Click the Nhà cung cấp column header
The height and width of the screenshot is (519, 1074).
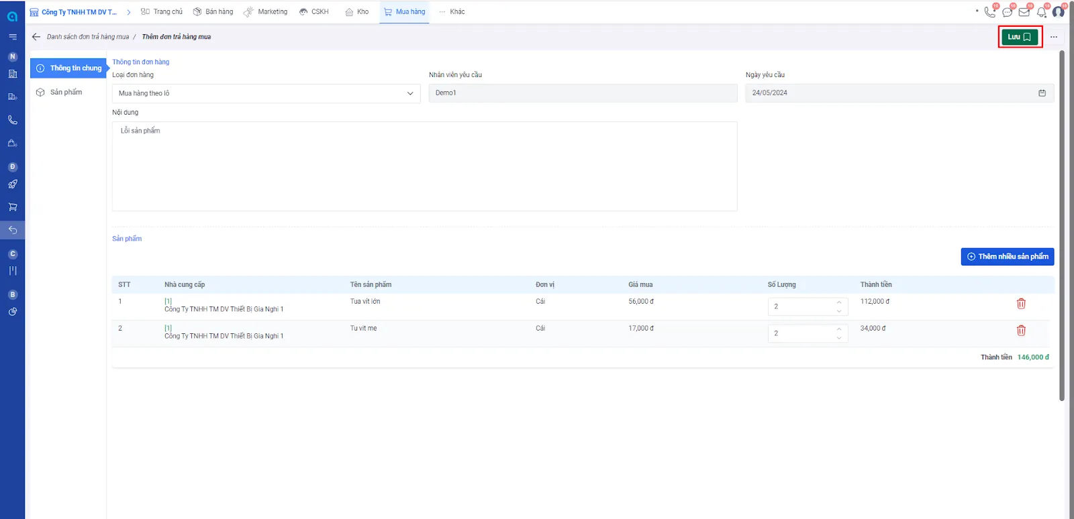[185, 285]
